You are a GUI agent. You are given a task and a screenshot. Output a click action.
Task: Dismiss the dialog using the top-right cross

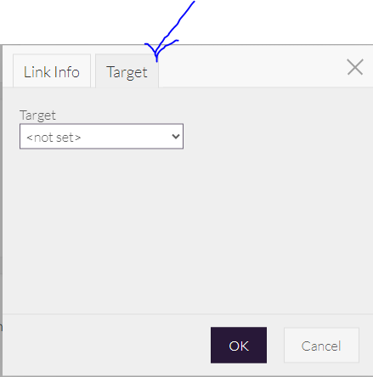pyautogui.click(x=355, y=67)
